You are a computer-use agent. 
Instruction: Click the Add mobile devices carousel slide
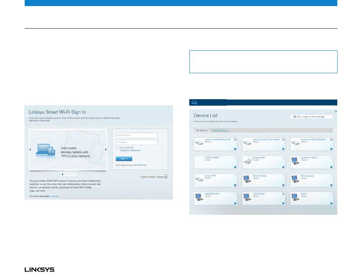68,150
